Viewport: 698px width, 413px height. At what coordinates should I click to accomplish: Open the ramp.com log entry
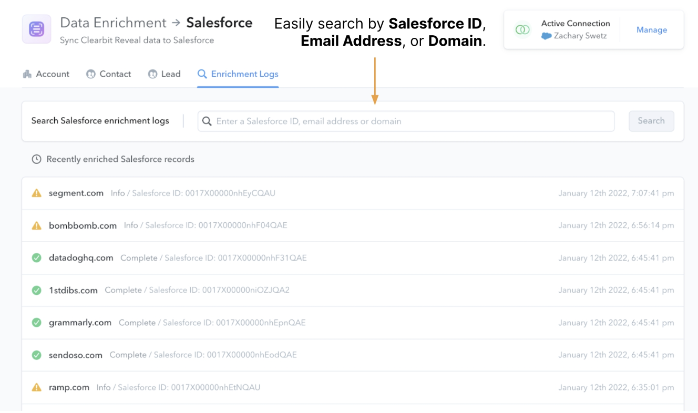tap(353, 388)
